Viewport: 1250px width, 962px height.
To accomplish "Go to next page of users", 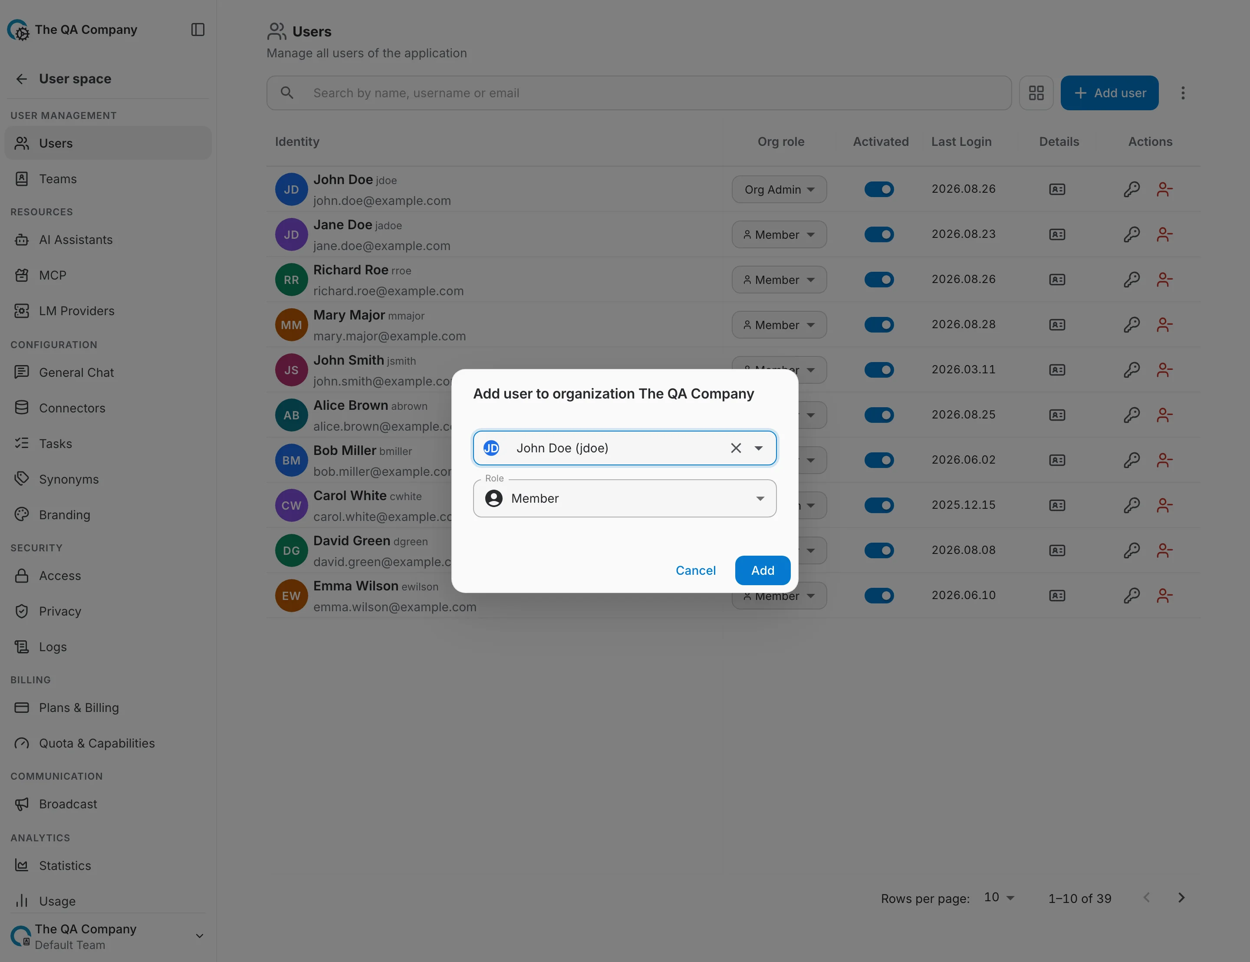I will (1181, 897).
